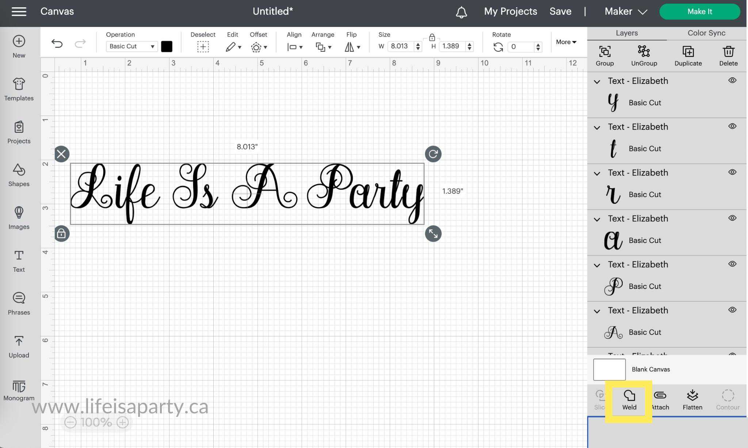
Task: Open the Offset dropdown
Action: tap(259, 47)
